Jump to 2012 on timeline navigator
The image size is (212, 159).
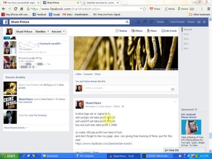pos(186,39)
